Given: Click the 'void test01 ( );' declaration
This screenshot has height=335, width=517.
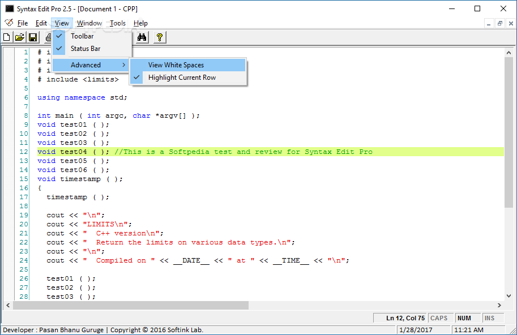Looking at the screenshot, I should click(73, 125).
